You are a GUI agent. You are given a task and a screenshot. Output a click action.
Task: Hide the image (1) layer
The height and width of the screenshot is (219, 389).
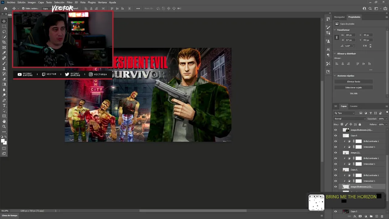[x=336, y=153]
